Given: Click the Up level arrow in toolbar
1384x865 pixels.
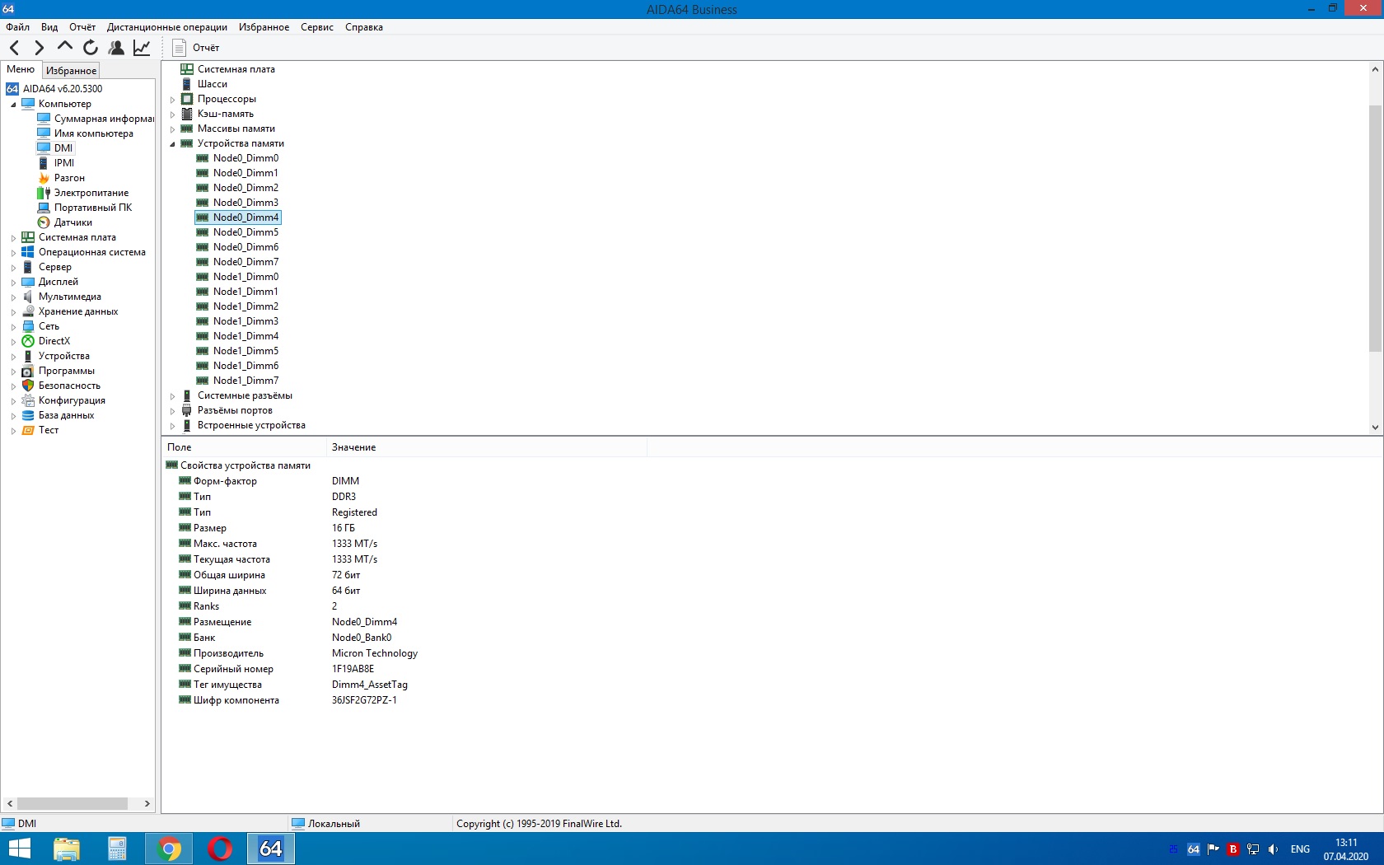Looking at the screenshot, I should pyautogui.click(x=65, y=48).
